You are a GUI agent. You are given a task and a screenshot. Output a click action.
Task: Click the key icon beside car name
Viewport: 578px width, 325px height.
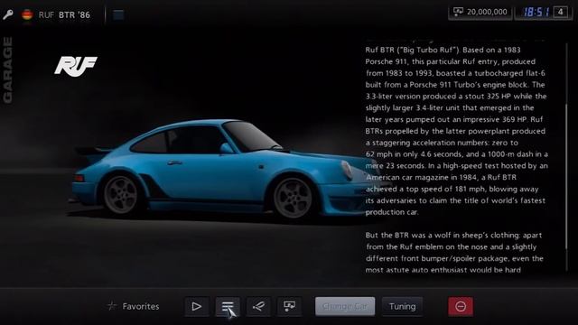pos(8,14)
